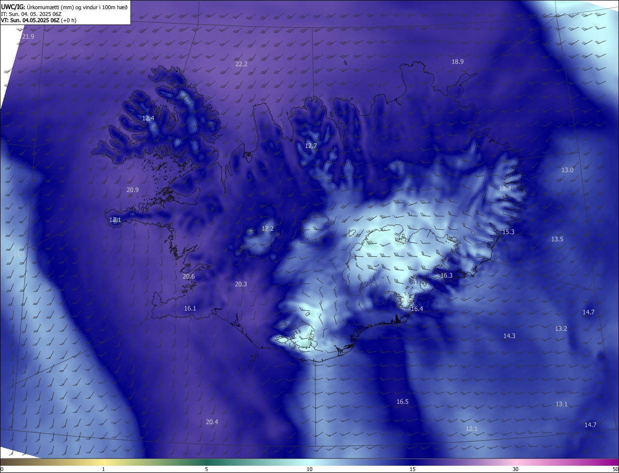Select the VT valid time line
This screenshot has height=473, width=619.
(39, 20)
